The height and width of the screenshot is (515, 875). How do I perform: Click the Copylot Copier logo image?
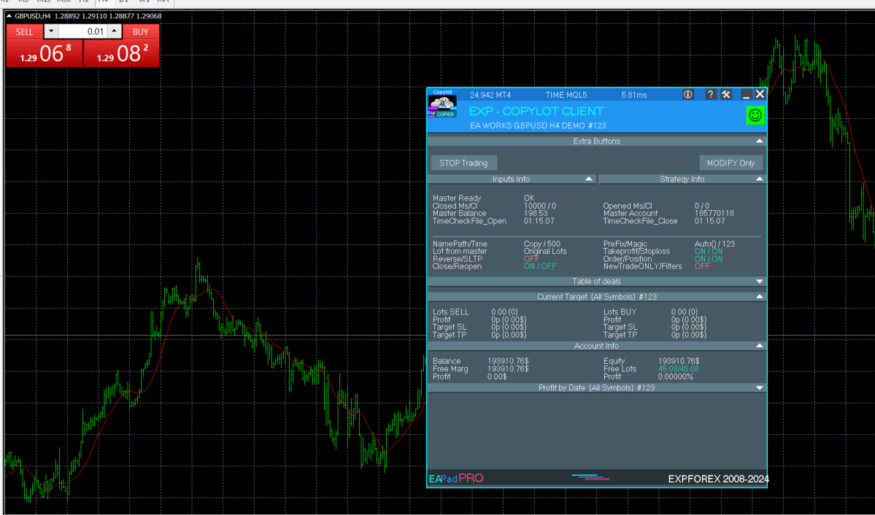pyautogui.click(x=442, y=104)
